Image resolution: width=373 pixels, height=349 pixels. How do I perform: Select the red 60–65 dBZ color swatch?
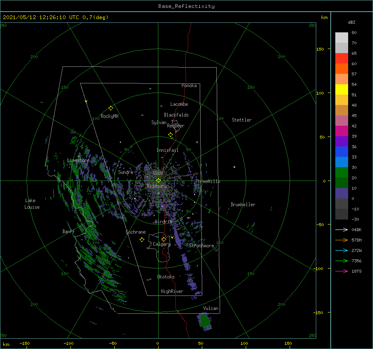342,59
